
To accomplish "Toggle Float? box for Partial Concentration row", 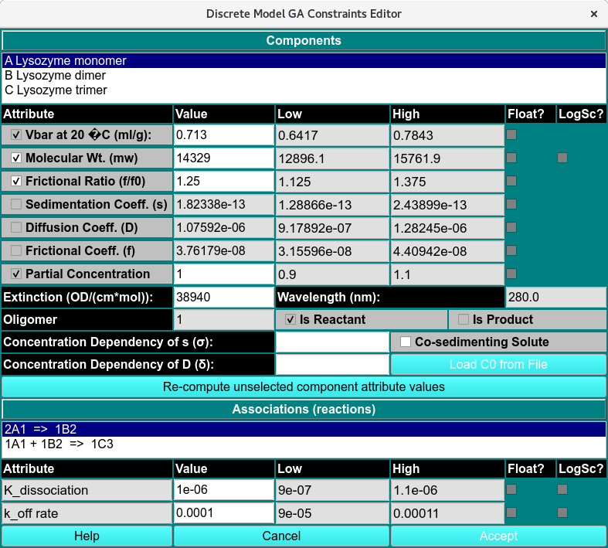I will pos(511,274).
